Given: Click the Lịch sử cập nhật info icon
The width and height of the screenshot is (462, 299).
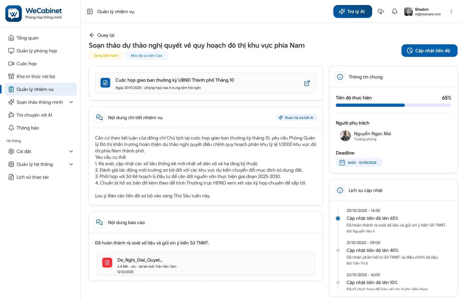Looking at the screenshot, I should tap(340, 190).
